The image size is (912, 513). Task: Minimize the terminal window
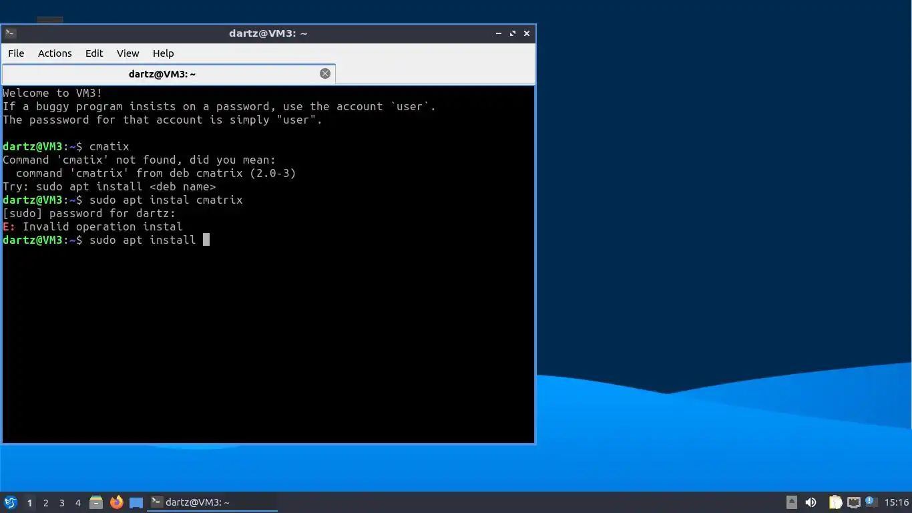coord(499,33)
